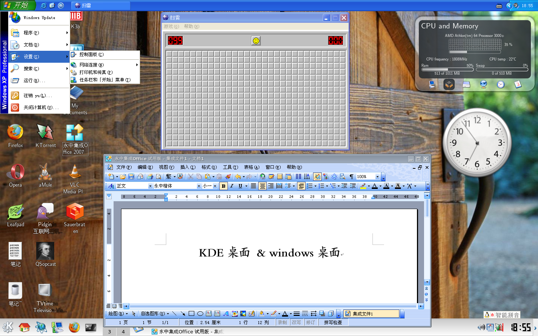
Task: Open the 表格 menu in Office
Action: 251,167
